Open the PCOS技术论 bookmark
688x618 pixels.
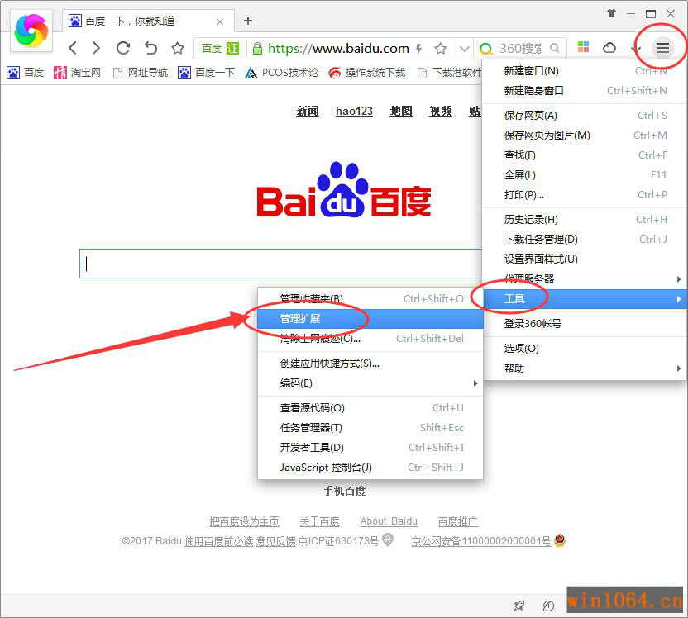point(281,73)
